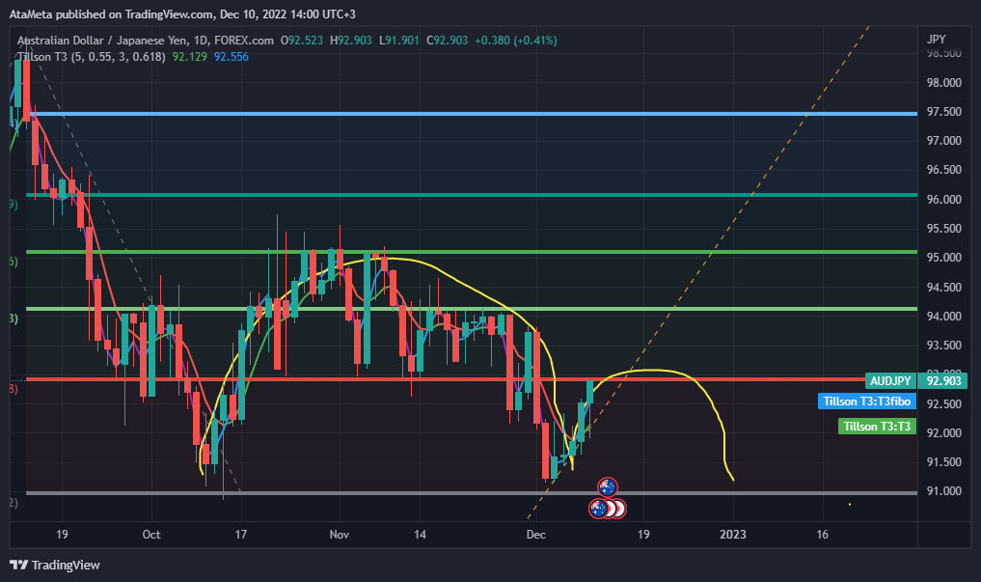The height and width of the screenshot is (582, 981).
Task: Click the TradingView wordmark text
Action: [x=66, y=565]
